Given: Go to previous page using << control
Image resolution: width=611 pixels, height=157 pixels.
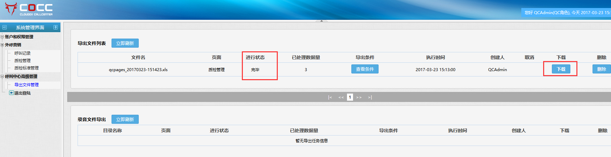Looking at the screenshot, I should pos(341,97).
